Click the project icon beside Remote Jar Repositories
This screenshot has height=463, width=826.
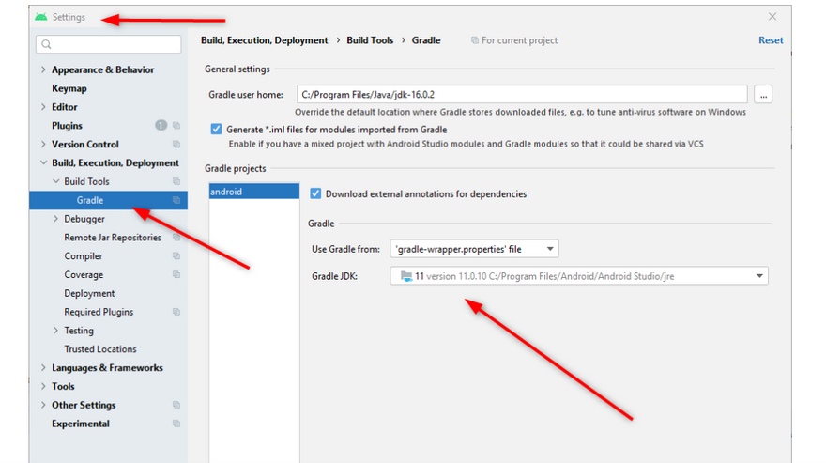pos(176,238)
